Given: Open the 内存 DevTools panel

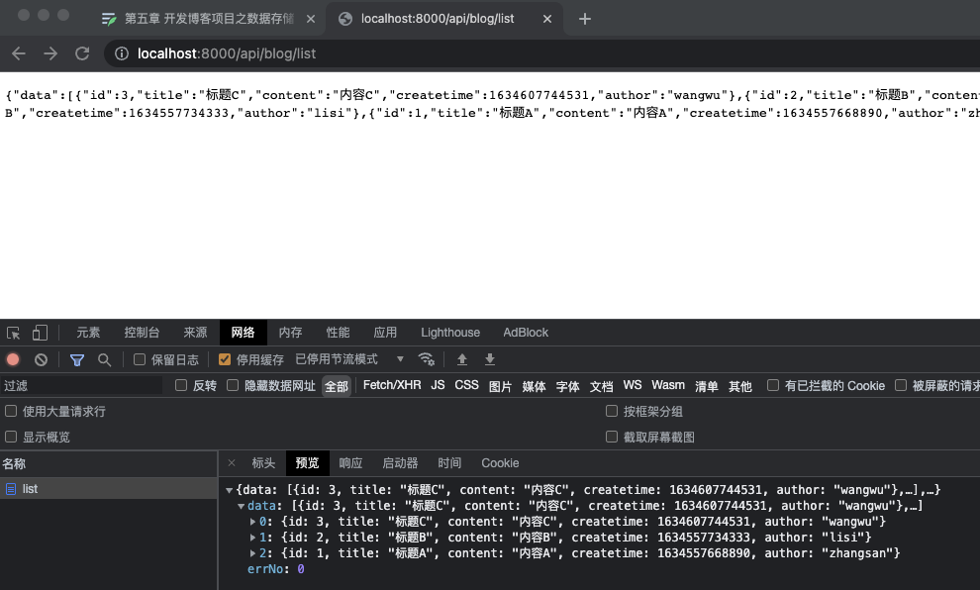Looking at the screenshot, I should point(290,333).
